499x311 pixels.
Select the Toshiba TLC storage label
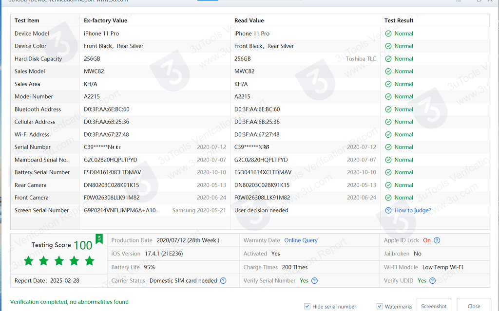tap(361, 59)
